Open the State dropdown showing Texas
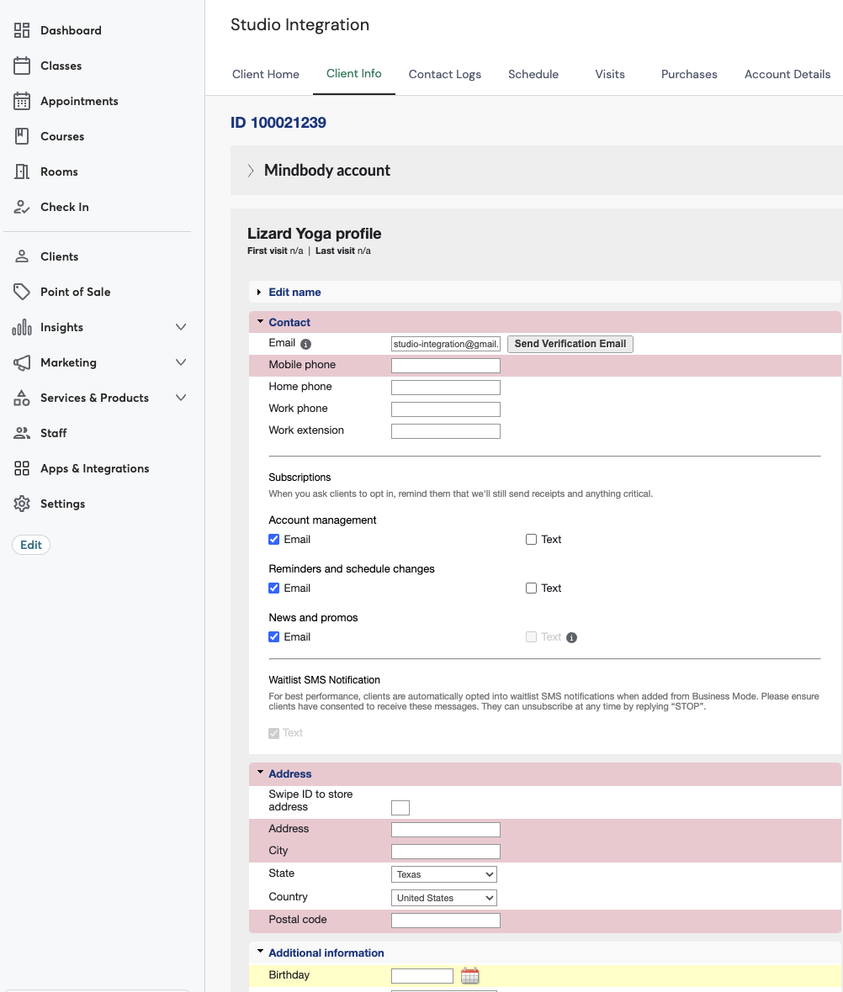Viewport: 843px width, 992px height. (x=443, y=873)
